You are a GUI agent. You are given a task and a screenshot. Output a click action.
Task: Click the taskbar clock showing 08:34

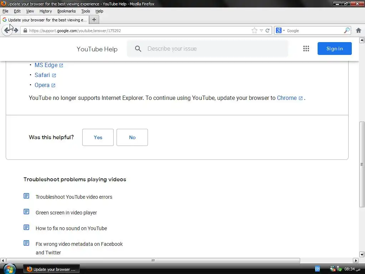[352, 269]
